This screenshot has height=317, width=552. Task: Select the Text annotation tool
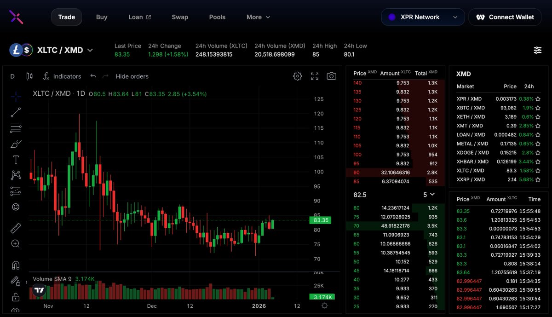coord(16,160)
